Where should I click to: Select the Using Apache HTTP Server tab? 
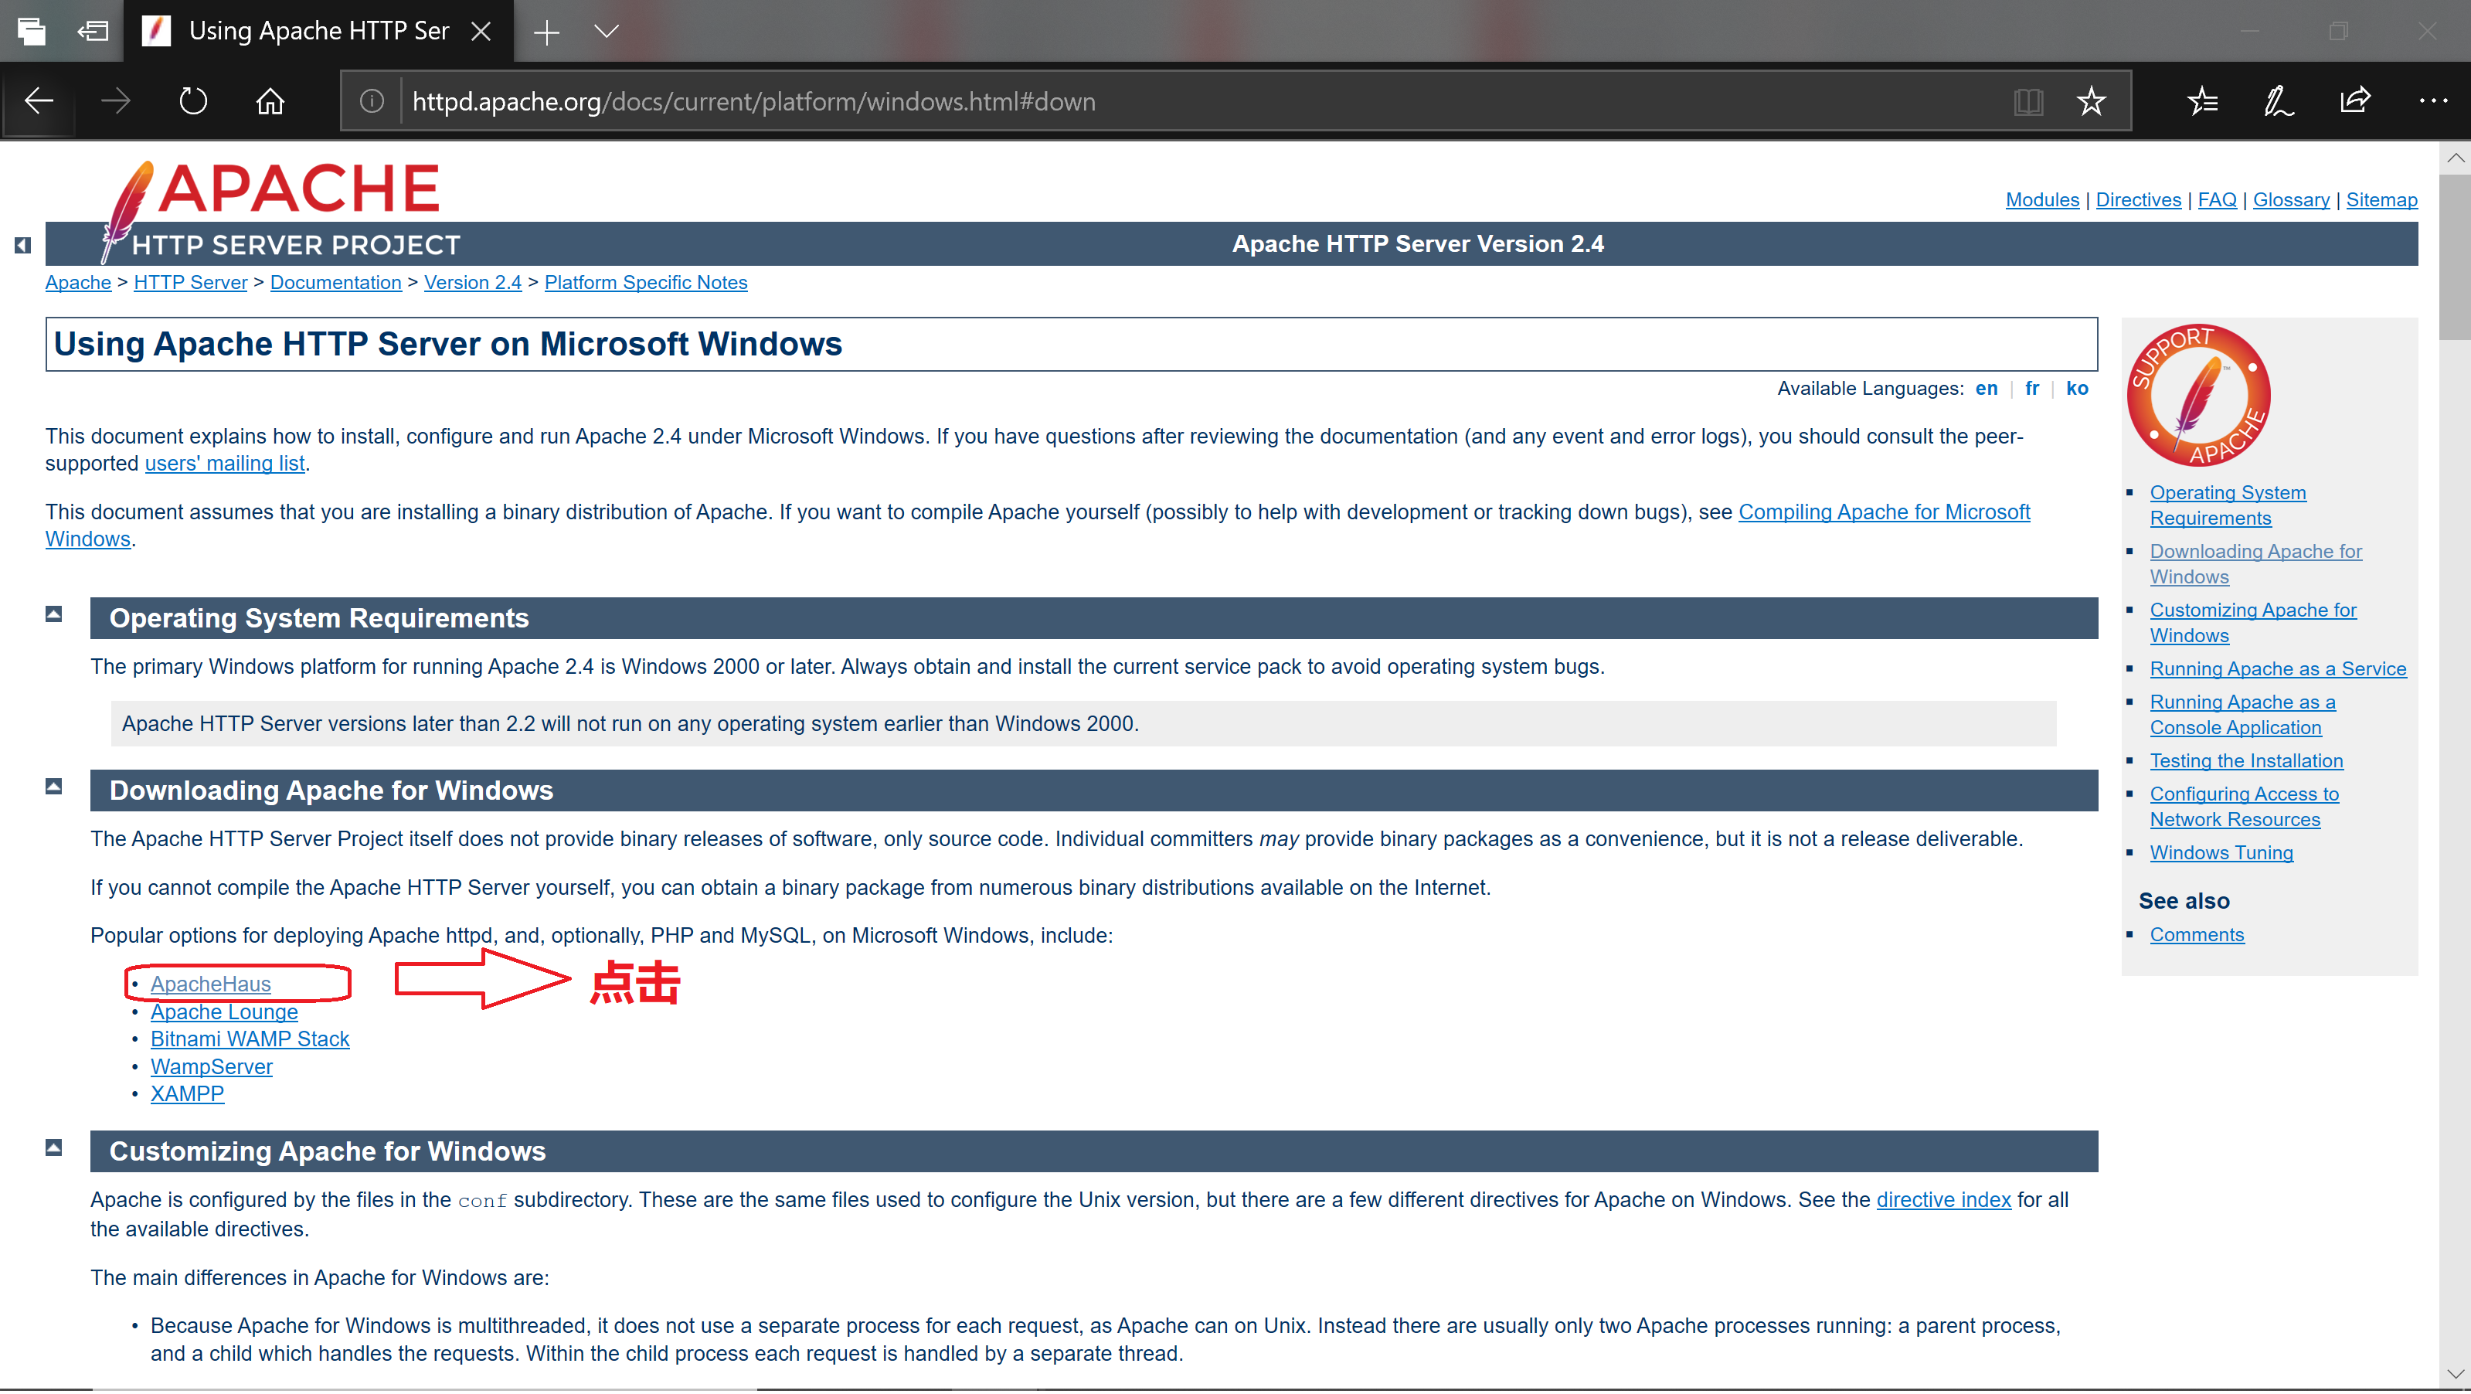point(317,29)
